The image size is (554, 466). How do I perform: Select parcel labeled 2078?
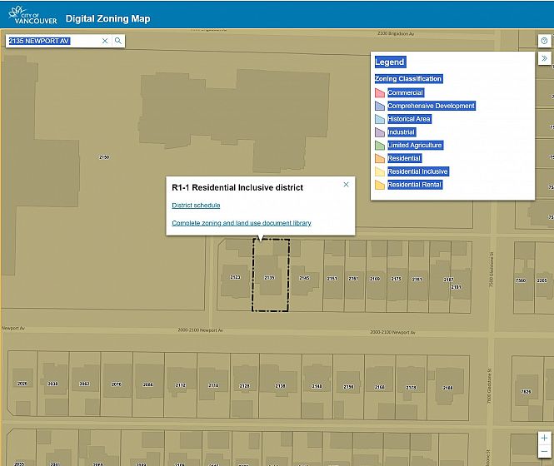[x=117, y=384]
